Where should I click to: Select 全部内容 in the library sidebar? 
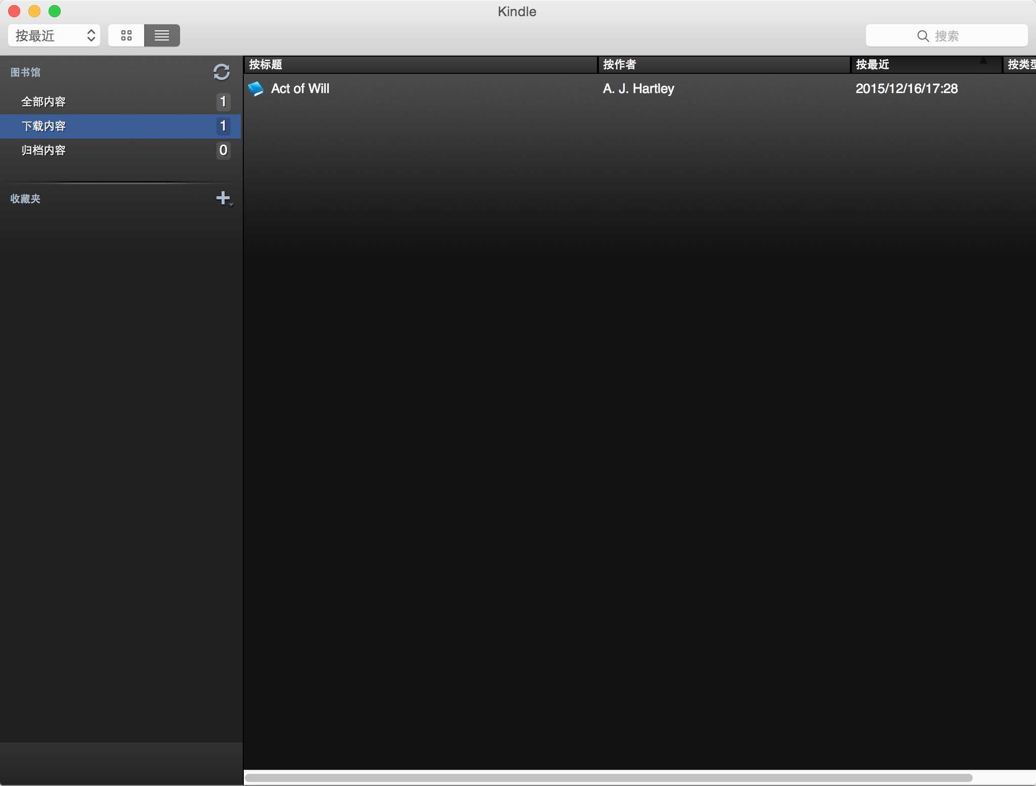coord(120,102)
